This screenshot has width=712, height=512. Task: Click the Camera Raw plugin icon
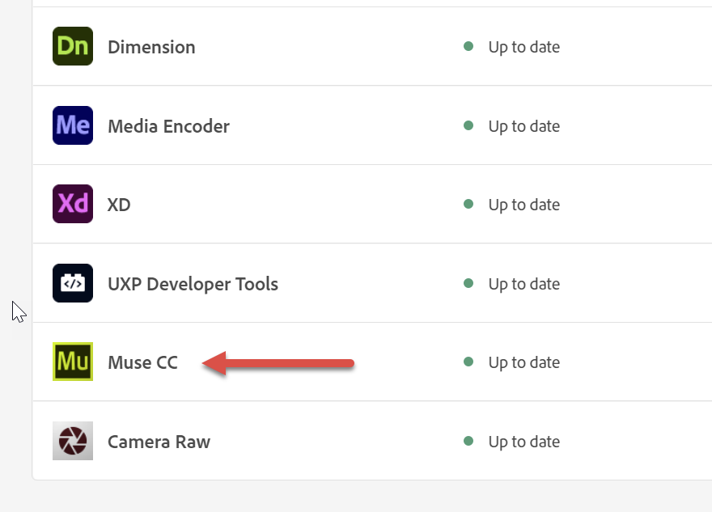pyautogui.click(x=72, y=441)
